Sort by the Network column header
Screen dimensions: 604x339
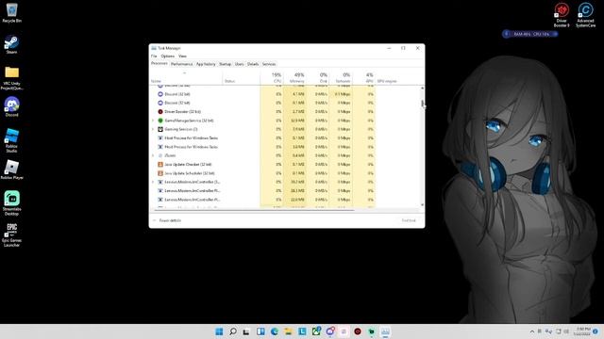pyautogui.click(x=342, y=77)
